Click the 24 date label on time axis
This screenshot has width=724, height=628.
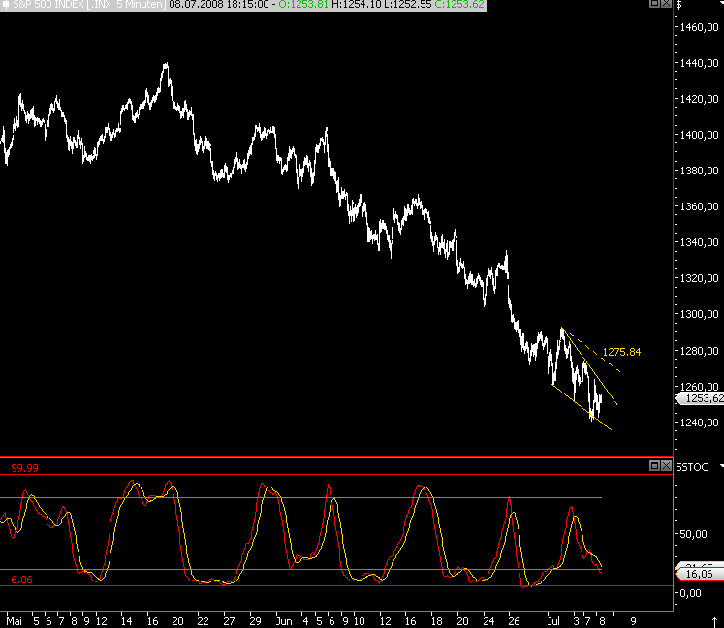coord(488,621)
